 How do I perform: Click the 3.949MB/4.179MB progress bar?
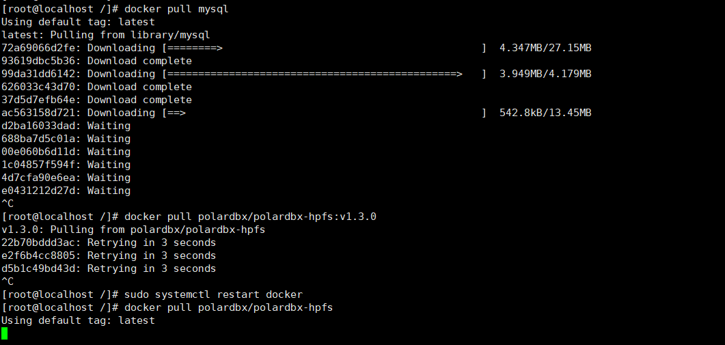[324, 74]
